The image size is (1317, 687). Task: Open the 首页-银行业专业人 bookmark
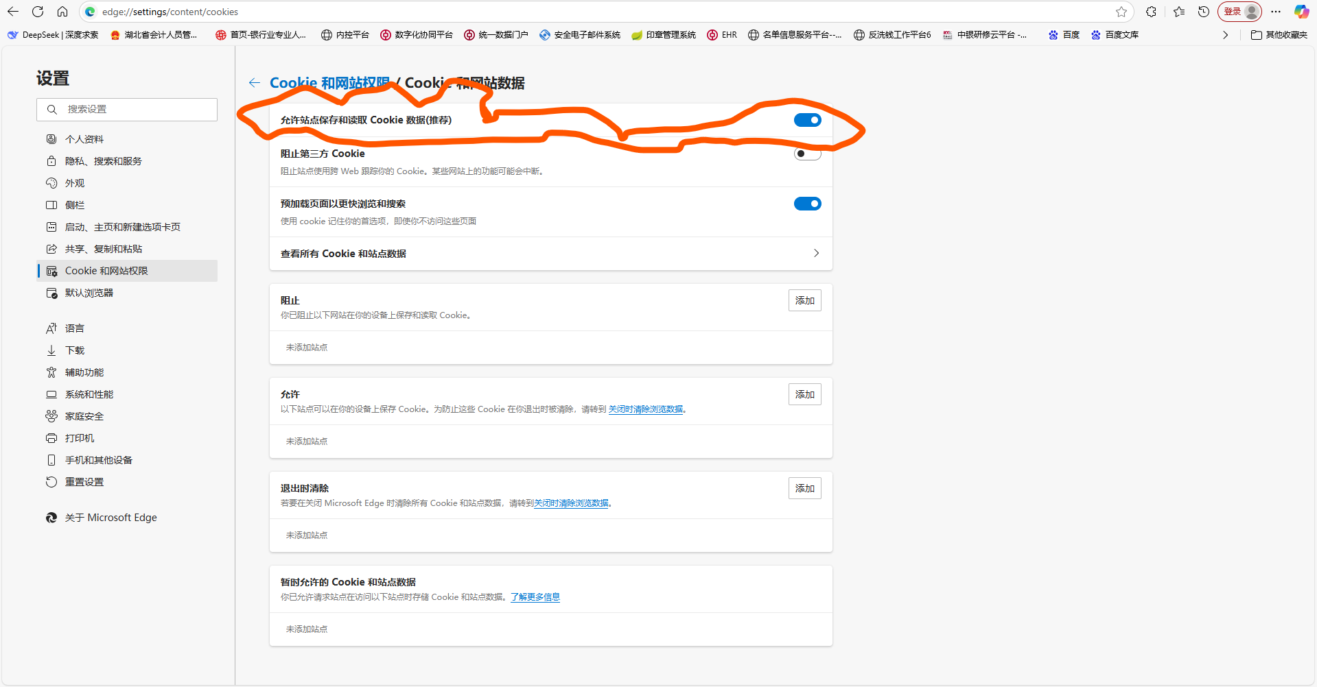[x=261, y=35]
